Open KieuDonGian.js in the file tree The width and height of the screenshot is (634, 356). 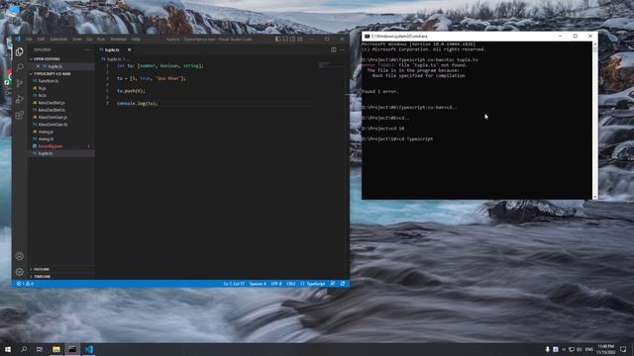pos(61,117)
